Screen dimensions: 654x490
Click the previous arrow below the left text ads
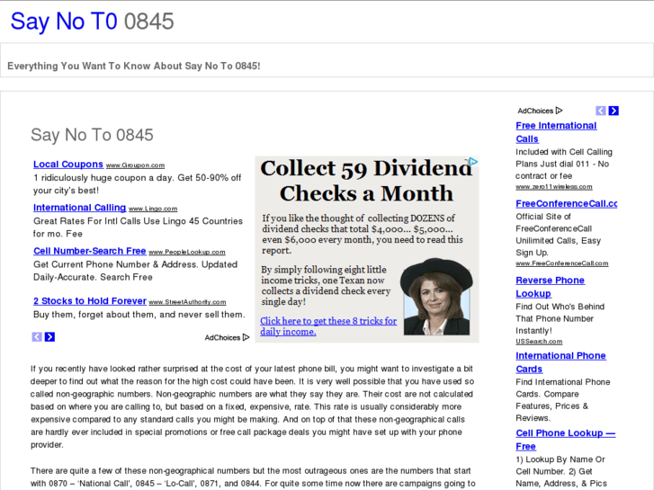37,336
